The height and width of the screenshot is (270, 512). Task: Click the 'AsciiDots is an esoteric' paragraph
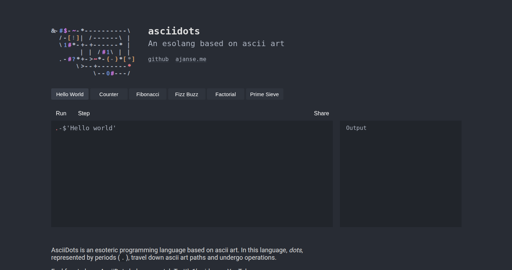coord(177,254)
